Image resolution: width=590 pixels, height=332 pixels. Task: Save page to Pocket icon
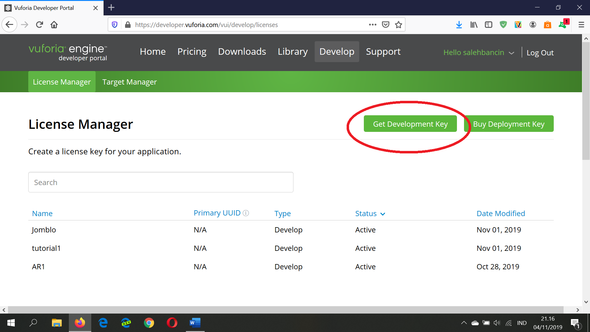pyautogui.click(x=386, y=25)
